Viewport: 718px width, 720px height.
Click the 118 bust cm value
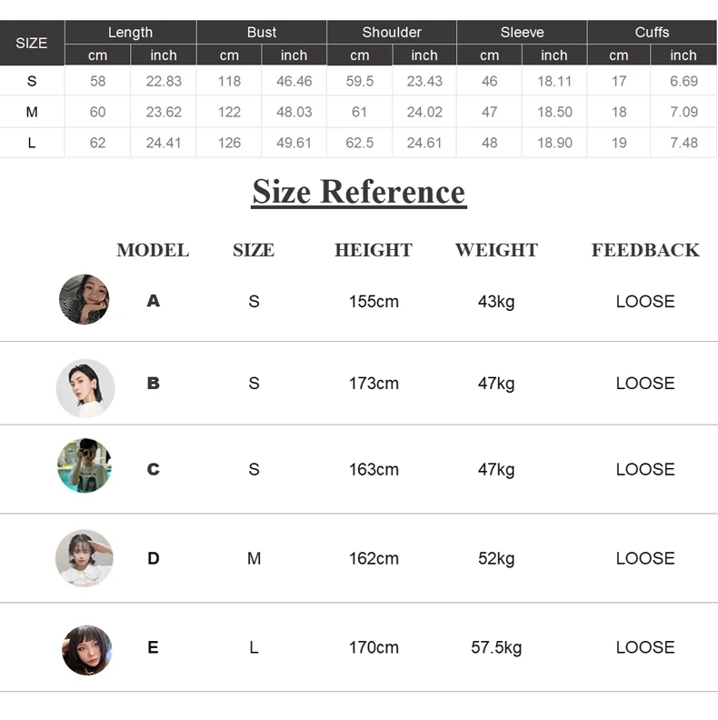coord(229,81)
